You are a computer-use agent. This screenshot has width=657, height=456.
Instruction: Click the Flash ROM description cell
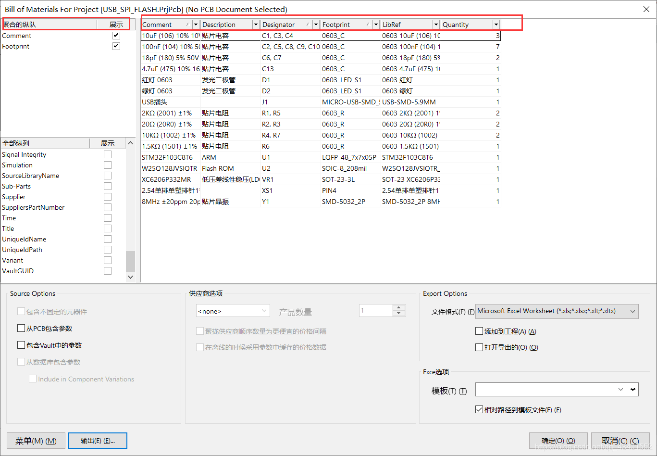click(x=231, y=168)
